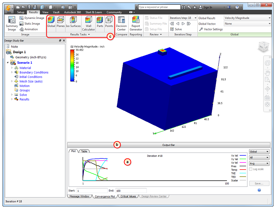The height and width of the screenshot is (209, 276).
Task: Open the Animation tool
Action: tap(29, 29)
